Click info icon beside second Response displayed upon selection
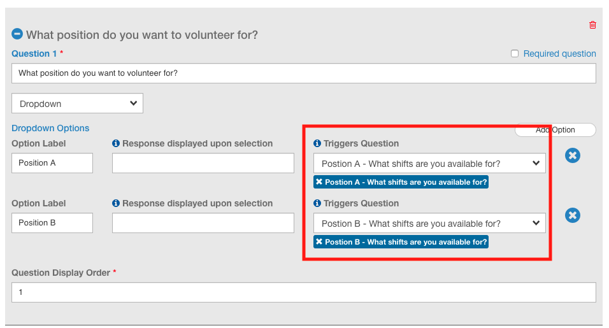609x328 pixels. click(116, 203)
